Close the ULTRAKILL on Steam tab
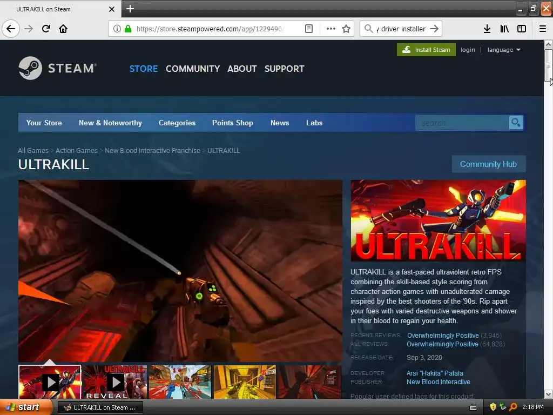Viewport: 553px width, 415px height. click(x=112, y=9)
